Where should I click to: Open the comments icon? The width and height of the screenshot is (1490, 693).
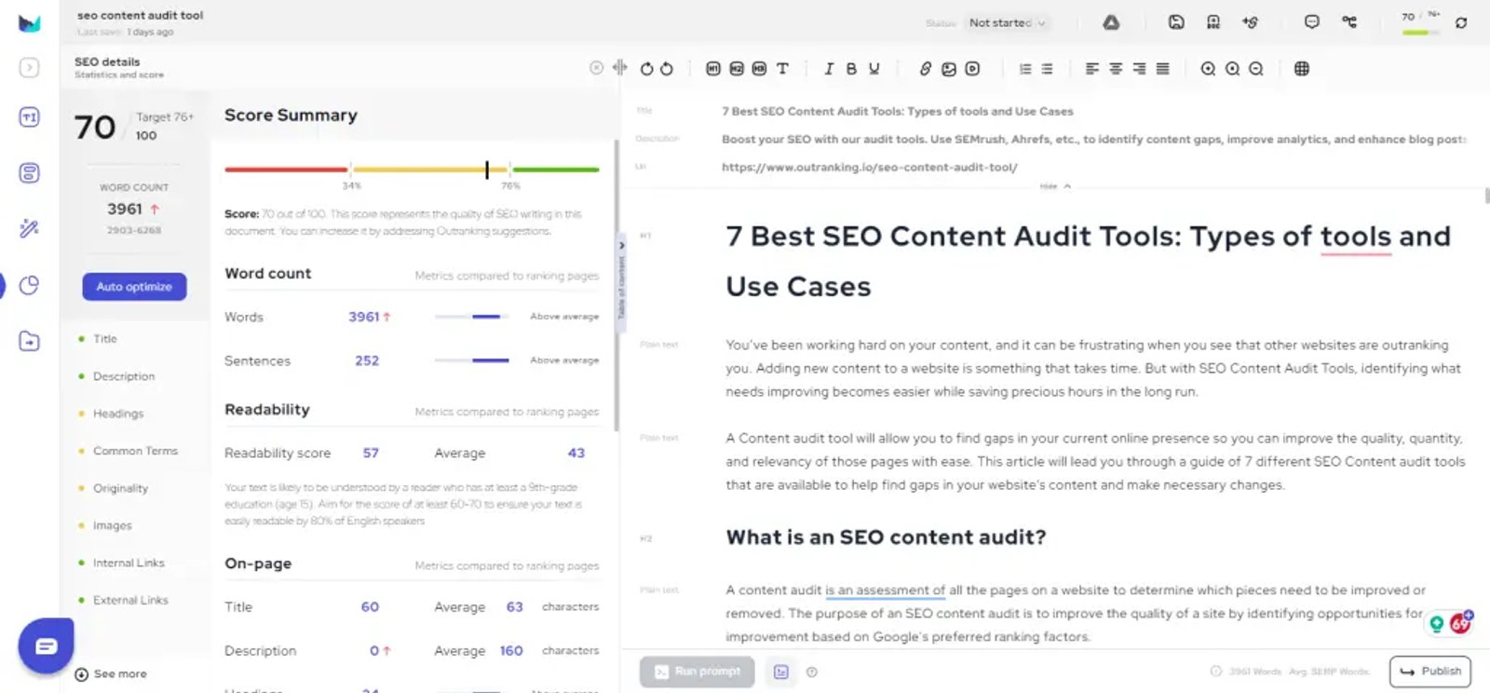coord(1312,22)
